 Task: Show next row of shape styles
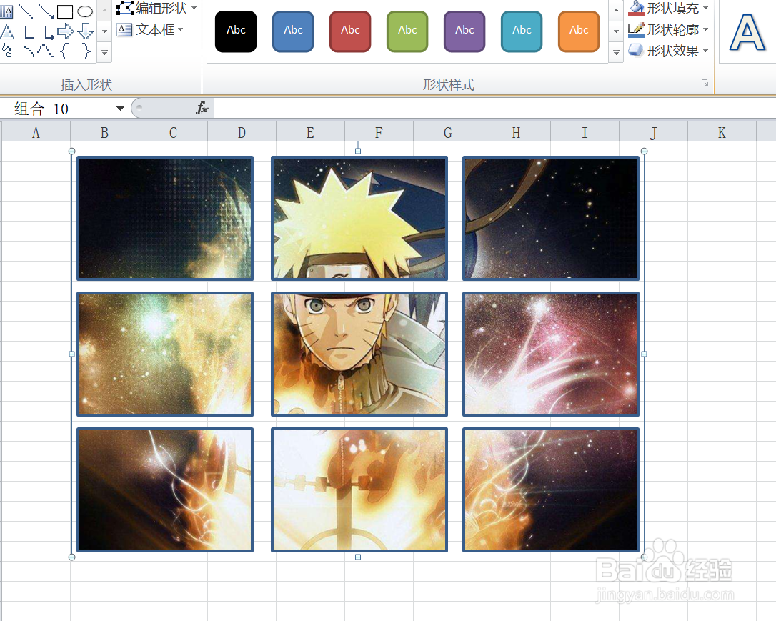[x=616, y=31]
